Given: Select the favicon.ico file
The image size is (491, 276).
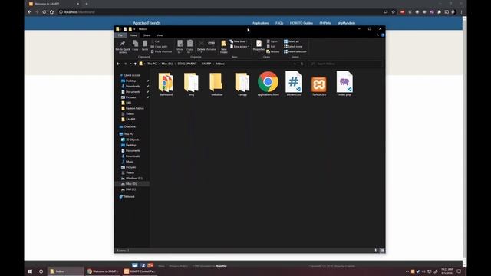Looking at the screenshot, I should tap(319, 86).
